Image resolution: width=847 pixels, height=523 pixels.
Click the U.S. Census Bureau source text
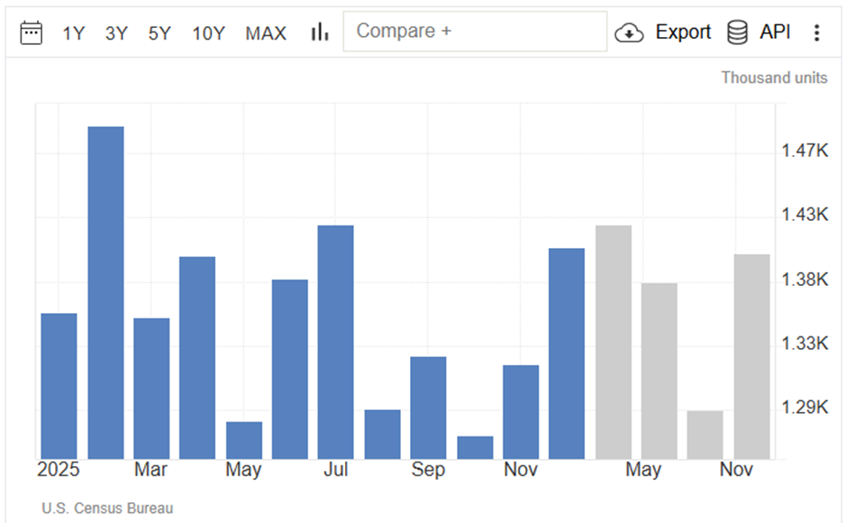107,509
